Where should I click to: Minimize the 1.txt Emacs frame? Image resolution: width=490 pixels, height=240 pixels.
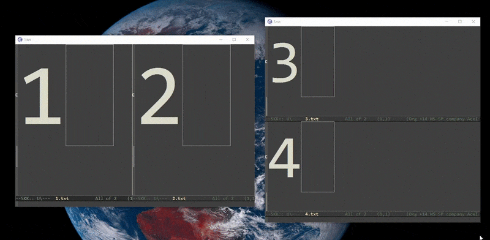point(221,40)
